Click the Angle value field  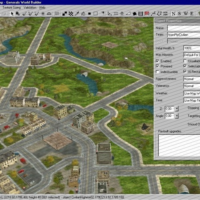tap(170, 116)
